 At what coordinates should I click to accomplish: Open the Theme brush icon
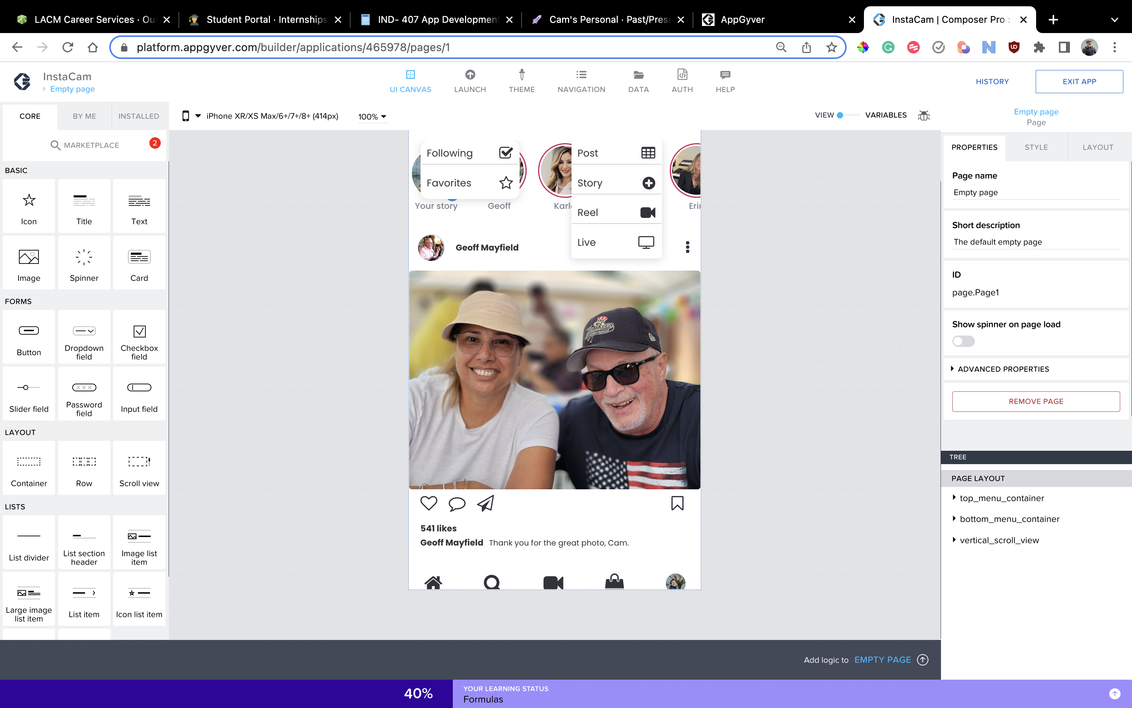(x=522, y=75)
